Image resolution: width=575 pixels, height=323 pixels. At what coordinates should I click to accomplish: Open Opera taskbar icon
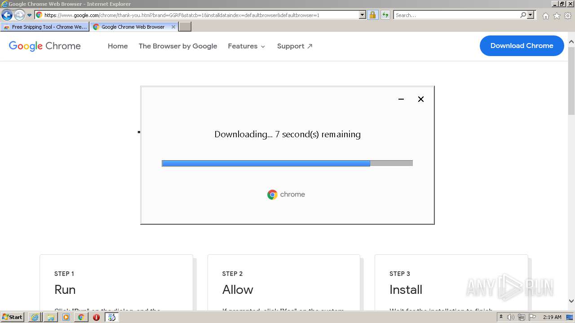click(x=96, y=317)
